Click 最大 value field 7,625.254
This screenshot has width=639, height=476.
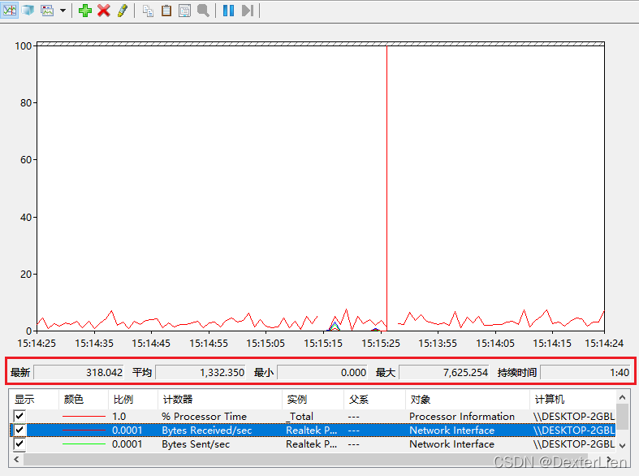coord(444,373)
